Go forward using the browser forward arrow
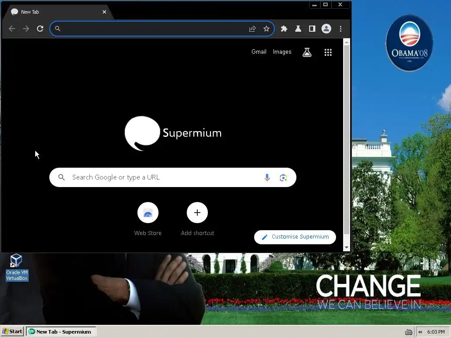Screen dimensions: 451x338 (26, 29)
